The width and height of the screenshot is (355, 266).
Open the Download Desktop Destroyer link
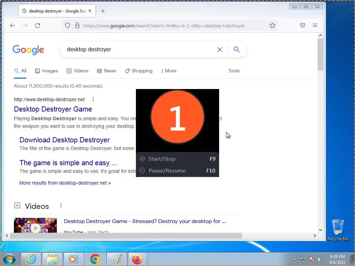pyautogui.click(x=64, y=140)
